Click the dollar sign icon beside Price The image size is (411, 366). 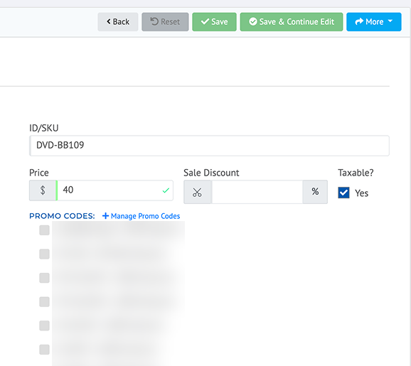43,190
